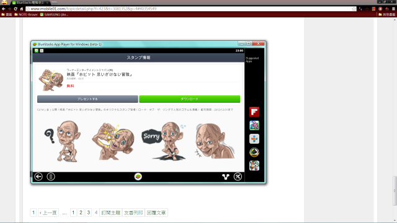Select the Gollum holding ring sticker
Viewport: 397px width, 223px height.
coord(113,141)
